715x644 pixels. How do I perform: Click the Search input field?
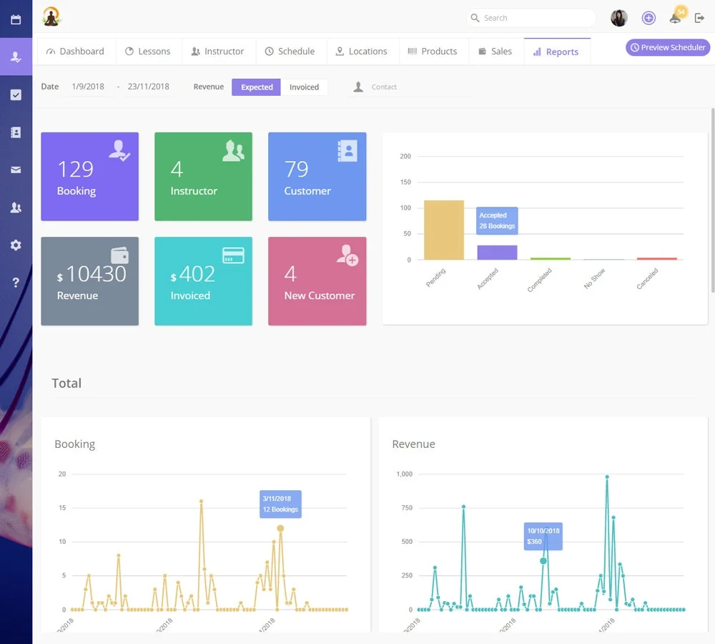(x=533, y=18)
